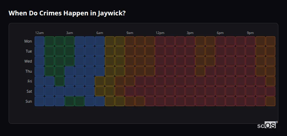The width and height of the screenshot is (287, 136).
Task: Select the Saturday 3am blue cell
Action: pyautogui.click(x=70, y=91)
